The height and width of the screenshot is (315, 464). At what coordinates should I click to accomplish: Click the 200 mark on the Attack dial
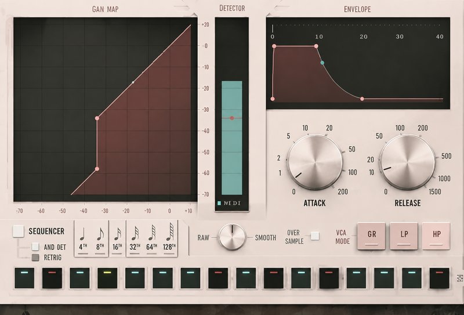tap(343, 191)
